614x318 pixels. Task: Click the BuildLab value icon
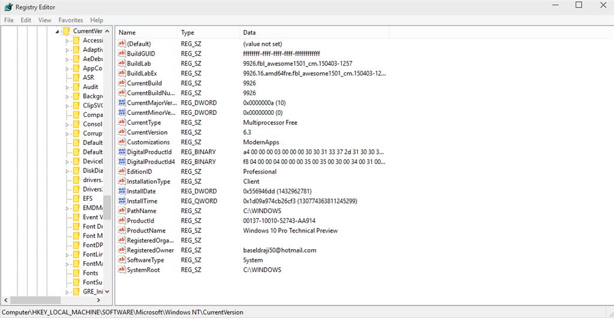pyautogui.click(x=122, y=63)
